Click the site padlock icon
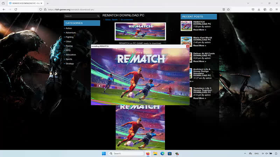This screenshot has width=280, height=157. point(45,9)
